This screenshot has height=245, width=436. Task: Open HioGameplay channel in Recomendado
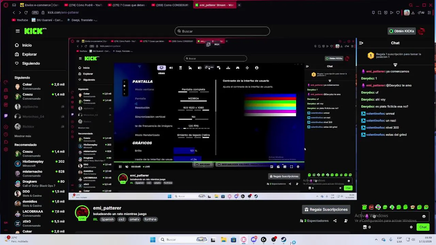(x=40, y=163)
